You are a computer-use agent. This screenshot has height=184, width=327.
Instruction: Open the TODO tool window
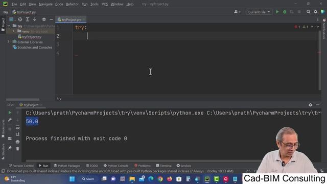[92, 166]
